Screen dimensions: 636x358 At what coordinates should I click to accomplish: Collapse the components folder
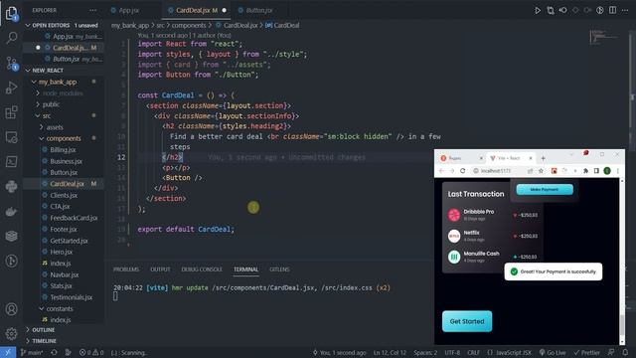click(x=64, y=138)
